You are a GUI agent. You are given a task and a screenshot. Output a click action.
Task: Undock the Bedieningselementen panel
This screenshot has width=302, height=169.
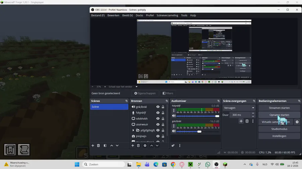(x=299, y=101)
